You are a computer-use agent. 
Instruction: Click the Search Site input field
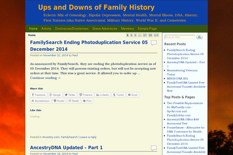[180, 37]
